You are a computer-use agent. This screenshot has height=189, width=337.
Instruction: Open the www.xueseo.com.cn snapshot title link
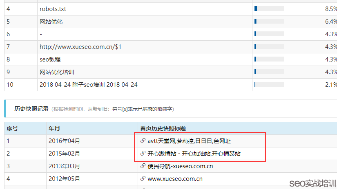[x=175, y=179]
